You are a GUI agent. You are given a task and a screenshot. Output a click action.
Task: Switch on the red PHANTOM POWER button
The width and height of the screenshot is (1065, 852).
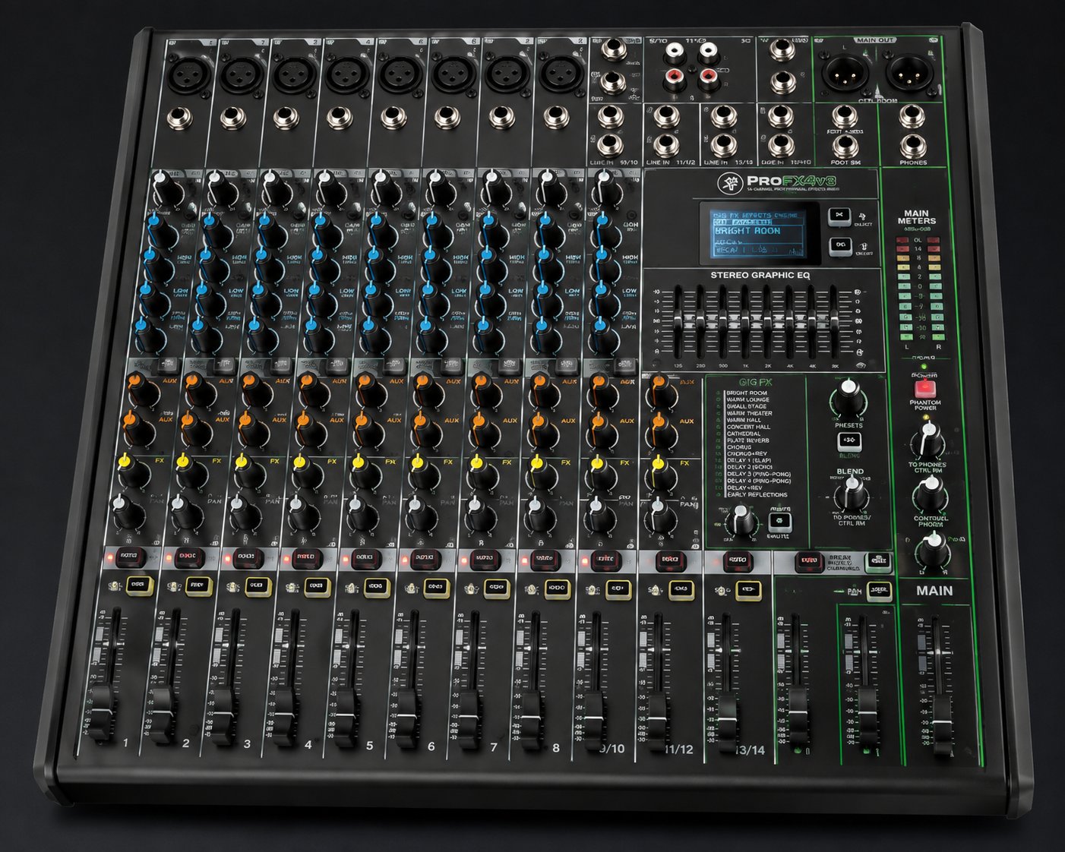coord(924,388)
